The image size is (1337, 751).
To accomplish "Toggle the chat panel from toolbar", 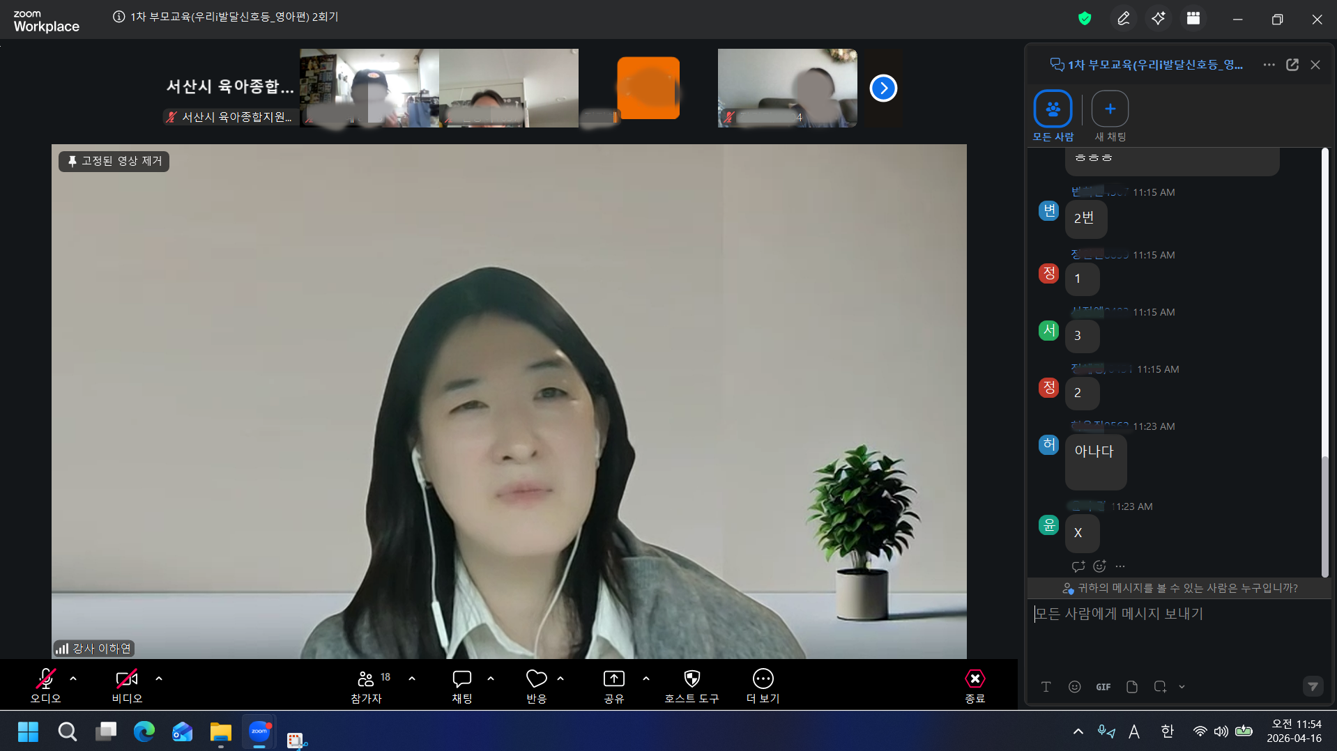I will [461, 679].
